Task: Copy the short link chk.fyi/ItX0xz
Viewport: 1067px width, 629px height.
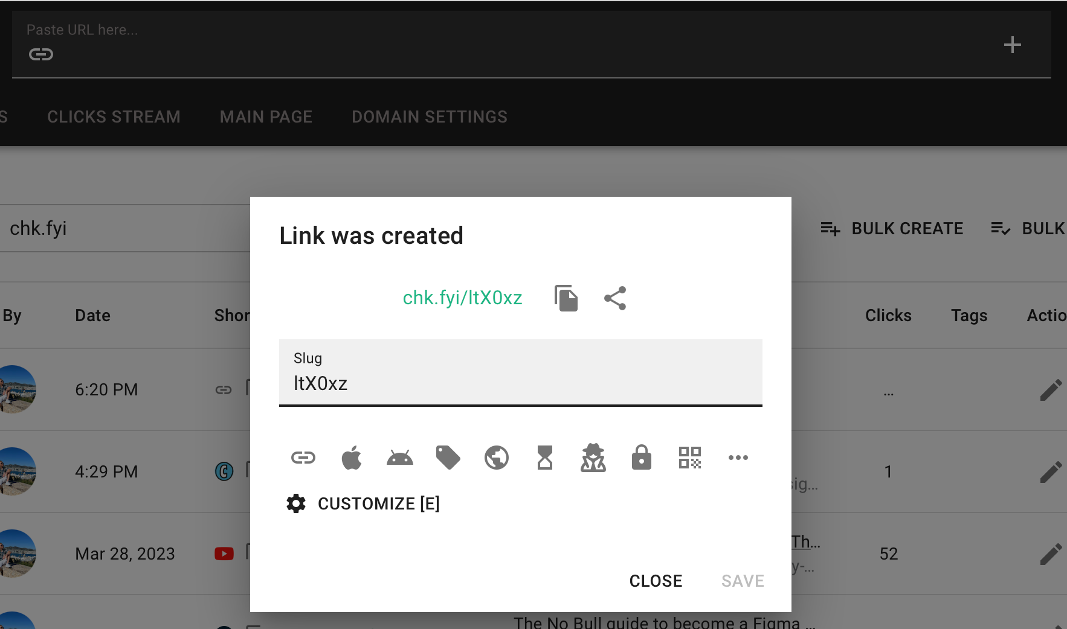Action: point(566,298)
